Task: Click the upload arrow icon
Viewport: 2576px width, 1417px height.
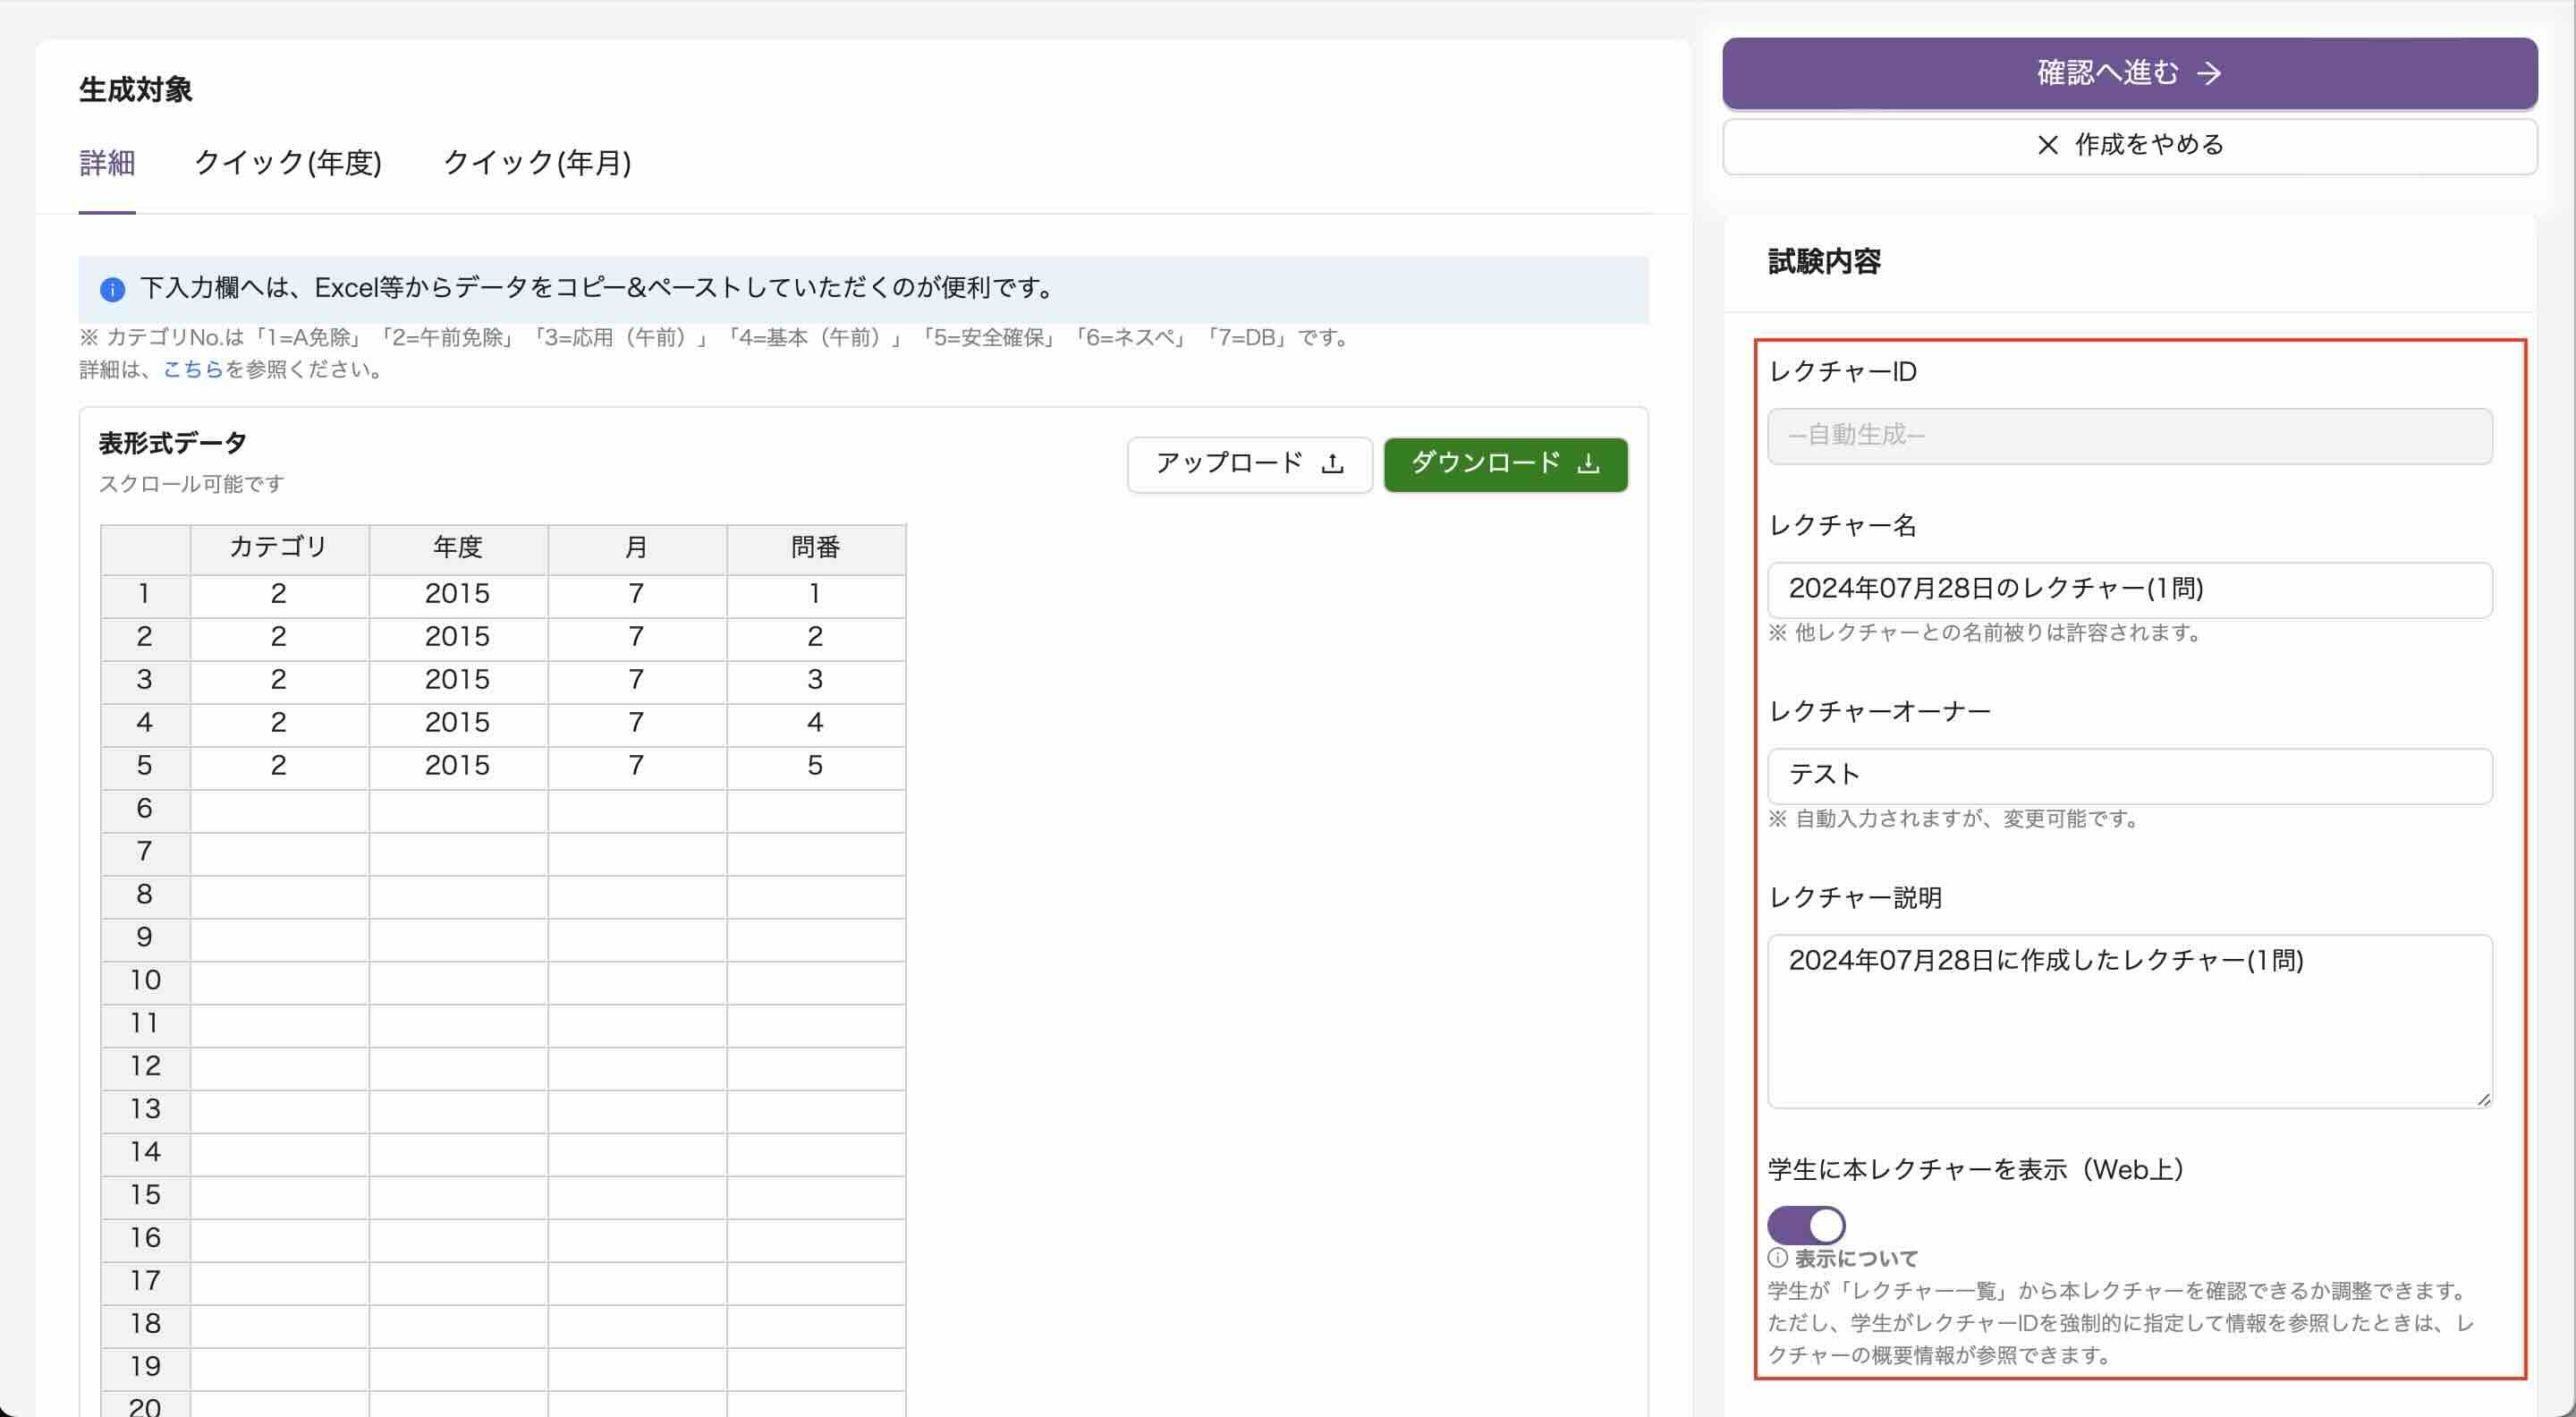Action: click(x=1332, y=464)
